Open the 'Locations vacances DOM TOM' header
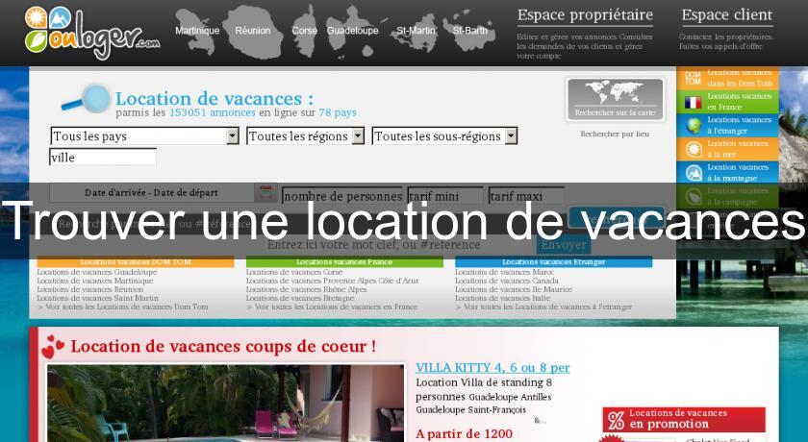The height and width of the screenshot is (442, 808). tap(136, 262)
